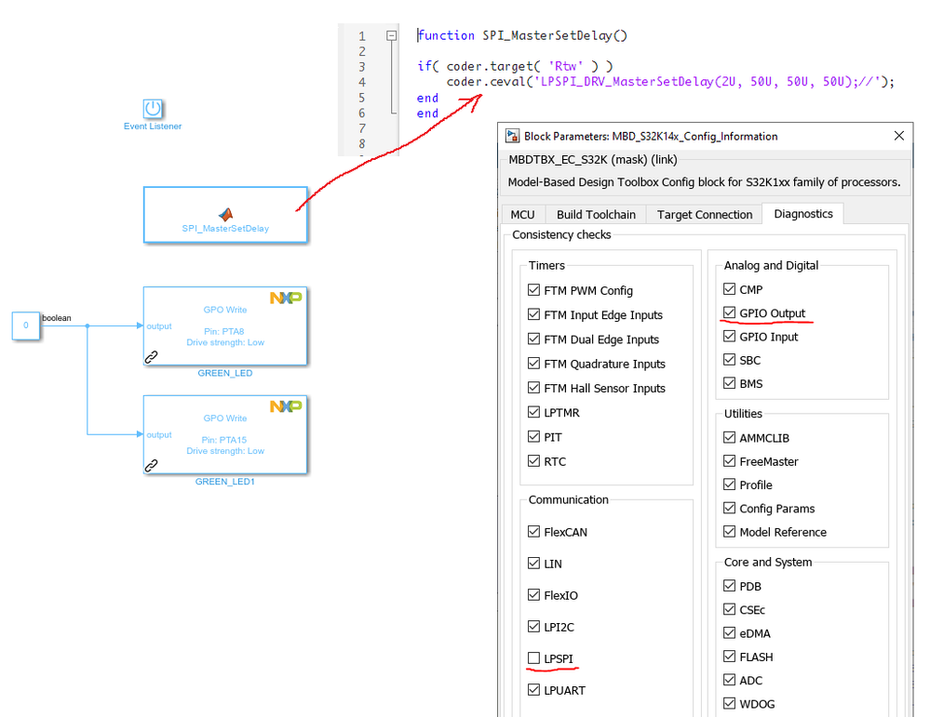Click line number 4 in editor gutter
Viewport: 930px width, 717px height.
(362, 83)
